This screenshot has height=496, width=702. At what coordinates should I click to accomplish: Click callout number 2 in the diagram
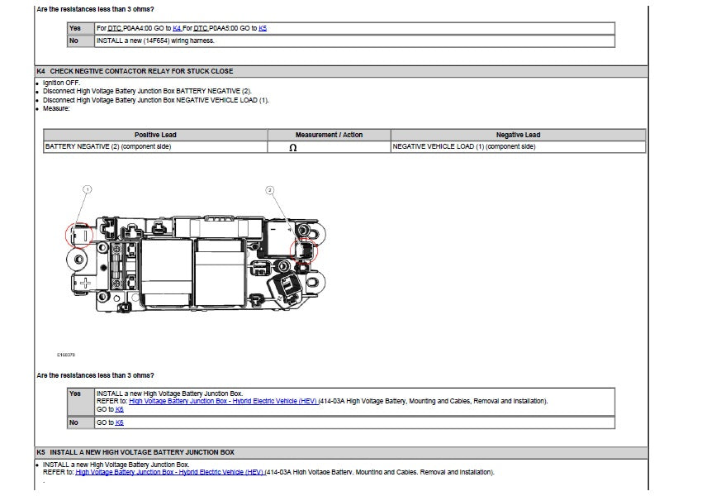click(269, 190)
